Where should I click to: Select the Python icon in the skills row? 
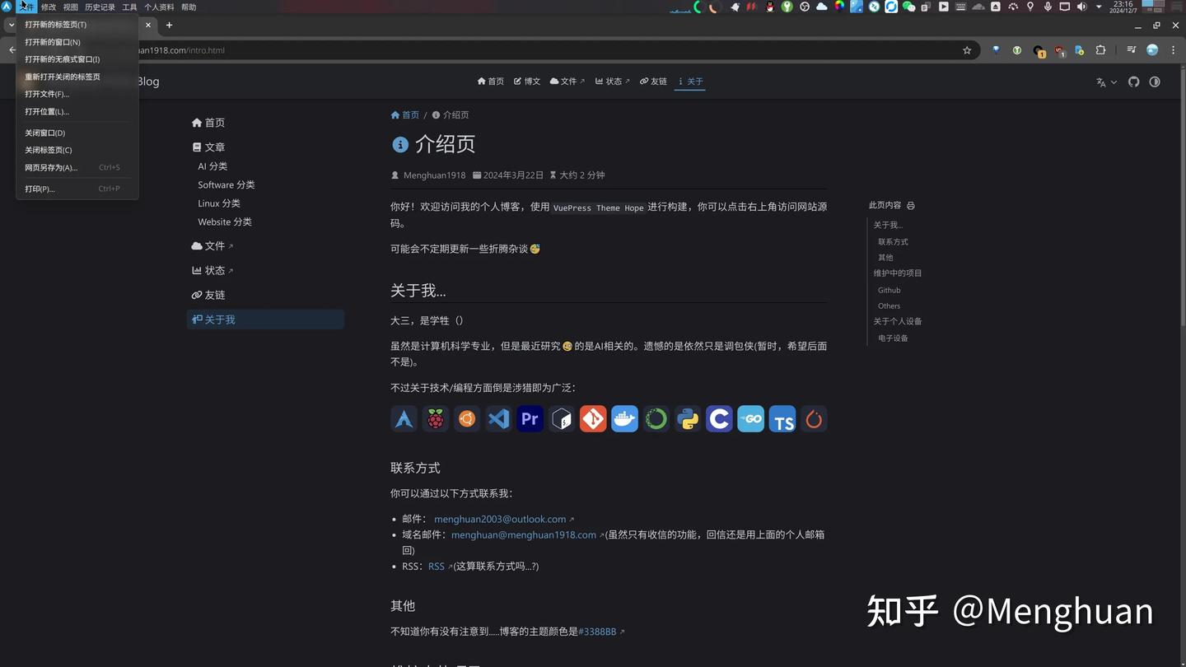(x=687, y=418)
